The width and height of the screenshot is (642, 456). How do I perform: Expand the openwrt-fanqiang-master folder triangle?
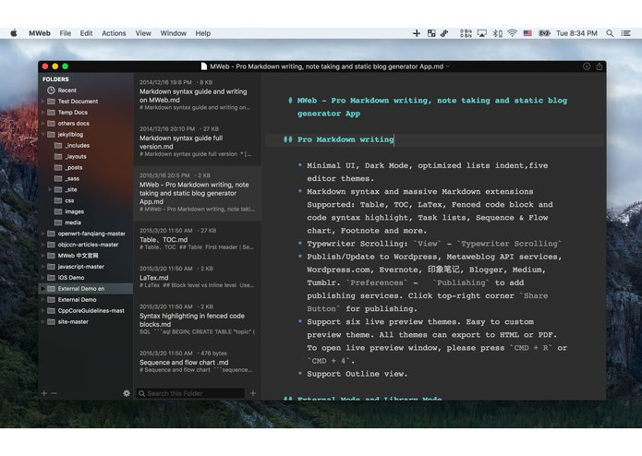(x=43, y=234)
